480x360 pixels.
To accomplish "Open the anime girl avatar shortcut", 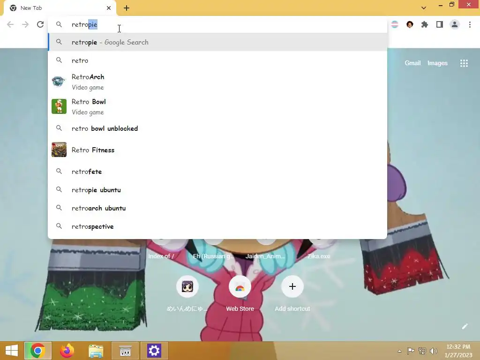I will pyautogui.click(x=187, y=286).
